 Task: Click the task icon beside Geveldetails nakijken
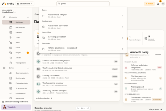tap(43, 16)
